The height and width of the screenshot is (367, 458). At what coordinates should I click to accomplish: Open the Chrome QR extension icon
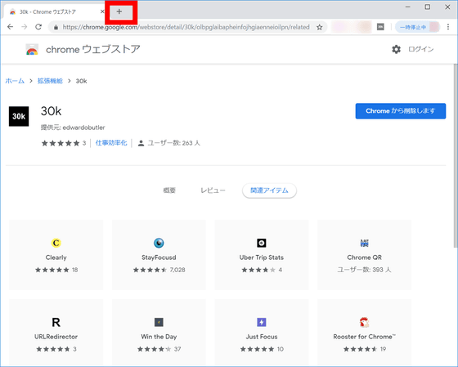pos(364,243)
